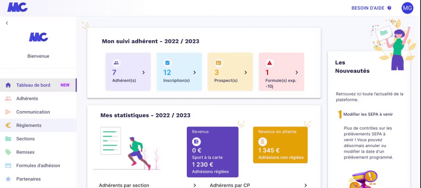Open the 7 Adhérent(s) card
Viewport: 421px width, 188px height.
click(128, 72)
